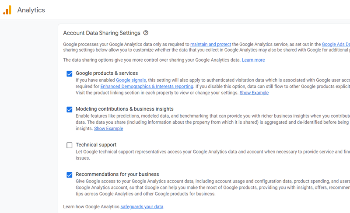This screenshot has height=213, width=350.
Task: Open the Google signals link
Action: pyautogui.click(x=131, y=80)
